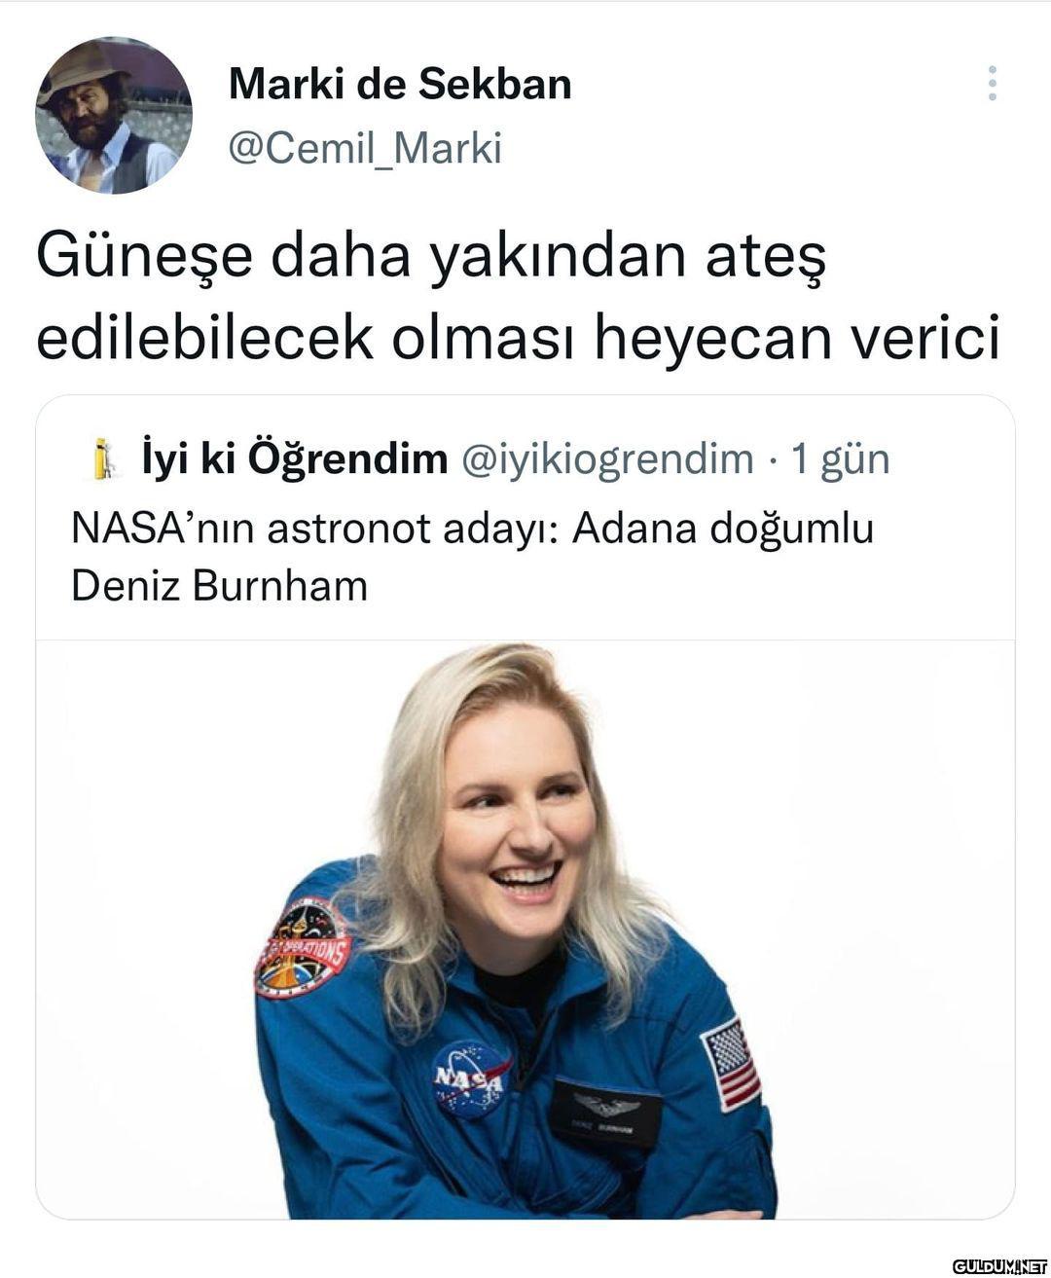The width and height of the screenshot is (1051, 1278).
Task: Open the astronaut photo in the quoted tweet
Action: pos(525,930)
